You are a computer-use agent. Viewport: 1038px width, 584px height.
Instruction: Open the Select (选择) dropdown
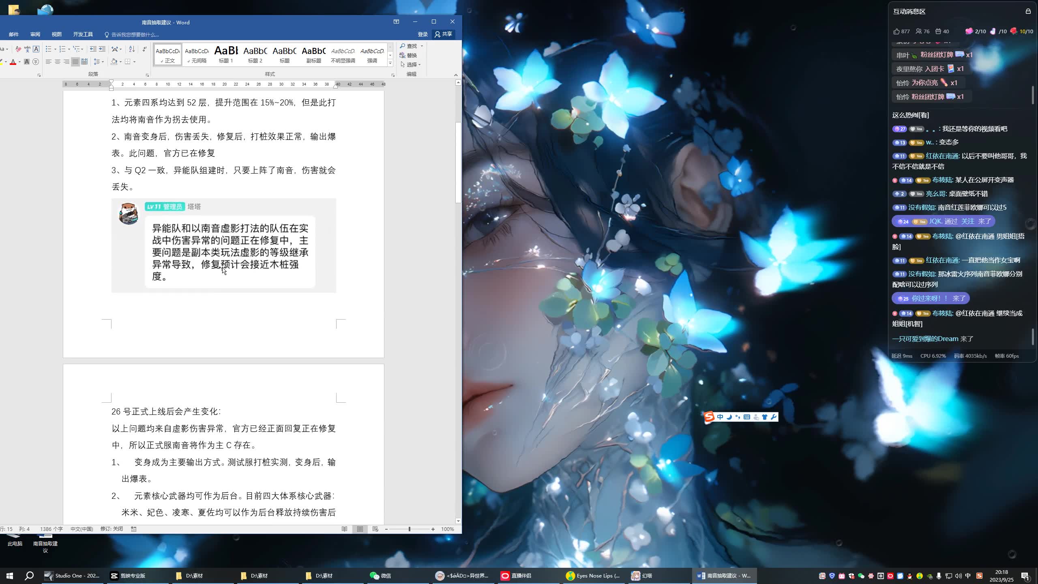(411, 64)
